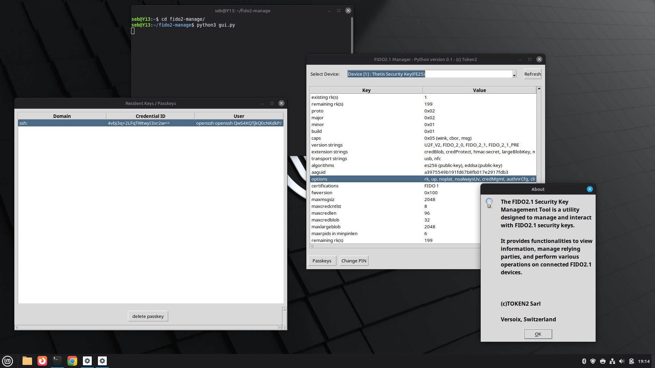
Task: Dismiss the About dialog with OK
Action: pos(538,334)
